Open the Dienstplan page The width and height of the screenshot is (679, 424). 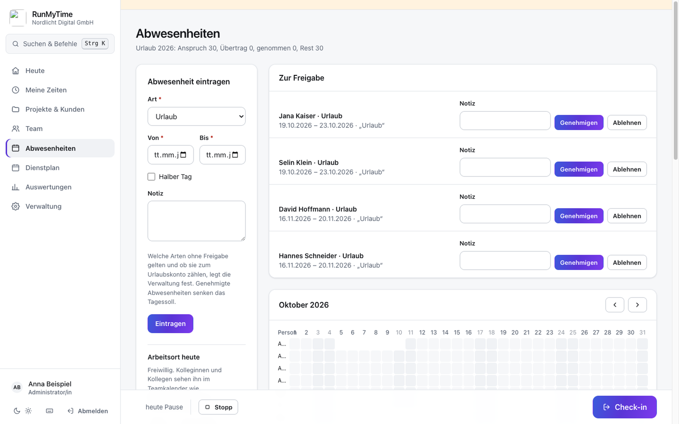[60, 168]
